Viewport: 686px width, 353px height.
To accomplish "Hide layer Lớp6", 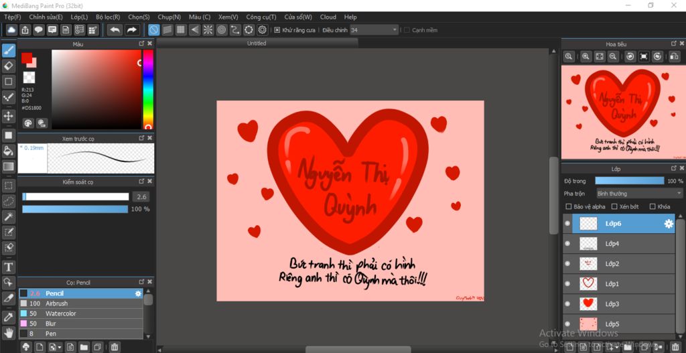I will (x=567, y=224).
